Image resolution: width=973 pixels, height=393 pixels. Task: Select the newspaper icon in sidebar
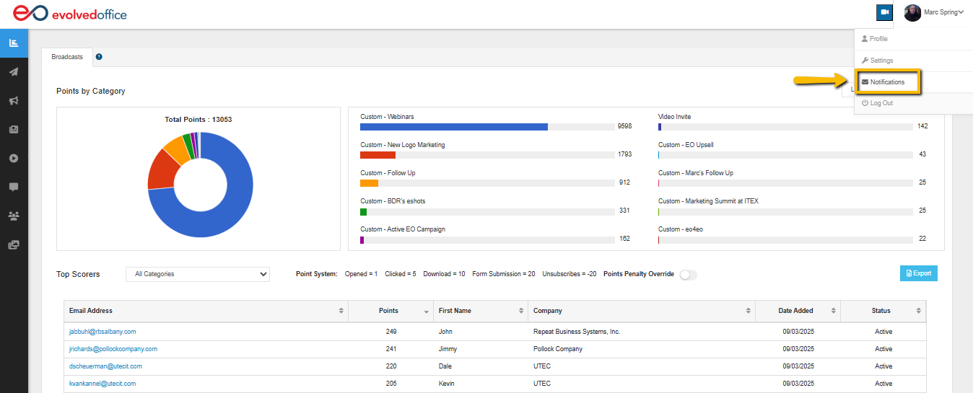14,130
